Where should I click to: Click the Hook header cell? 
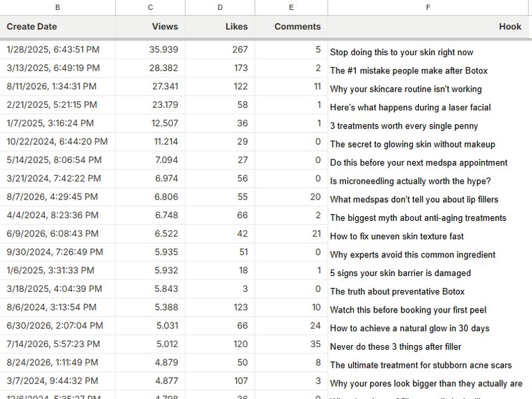click(428, 27)
